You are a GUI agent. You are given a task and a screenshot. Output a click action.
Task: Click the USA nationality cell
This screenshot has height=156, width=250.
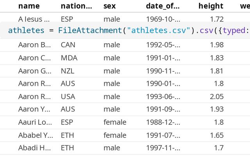(68, 97)
